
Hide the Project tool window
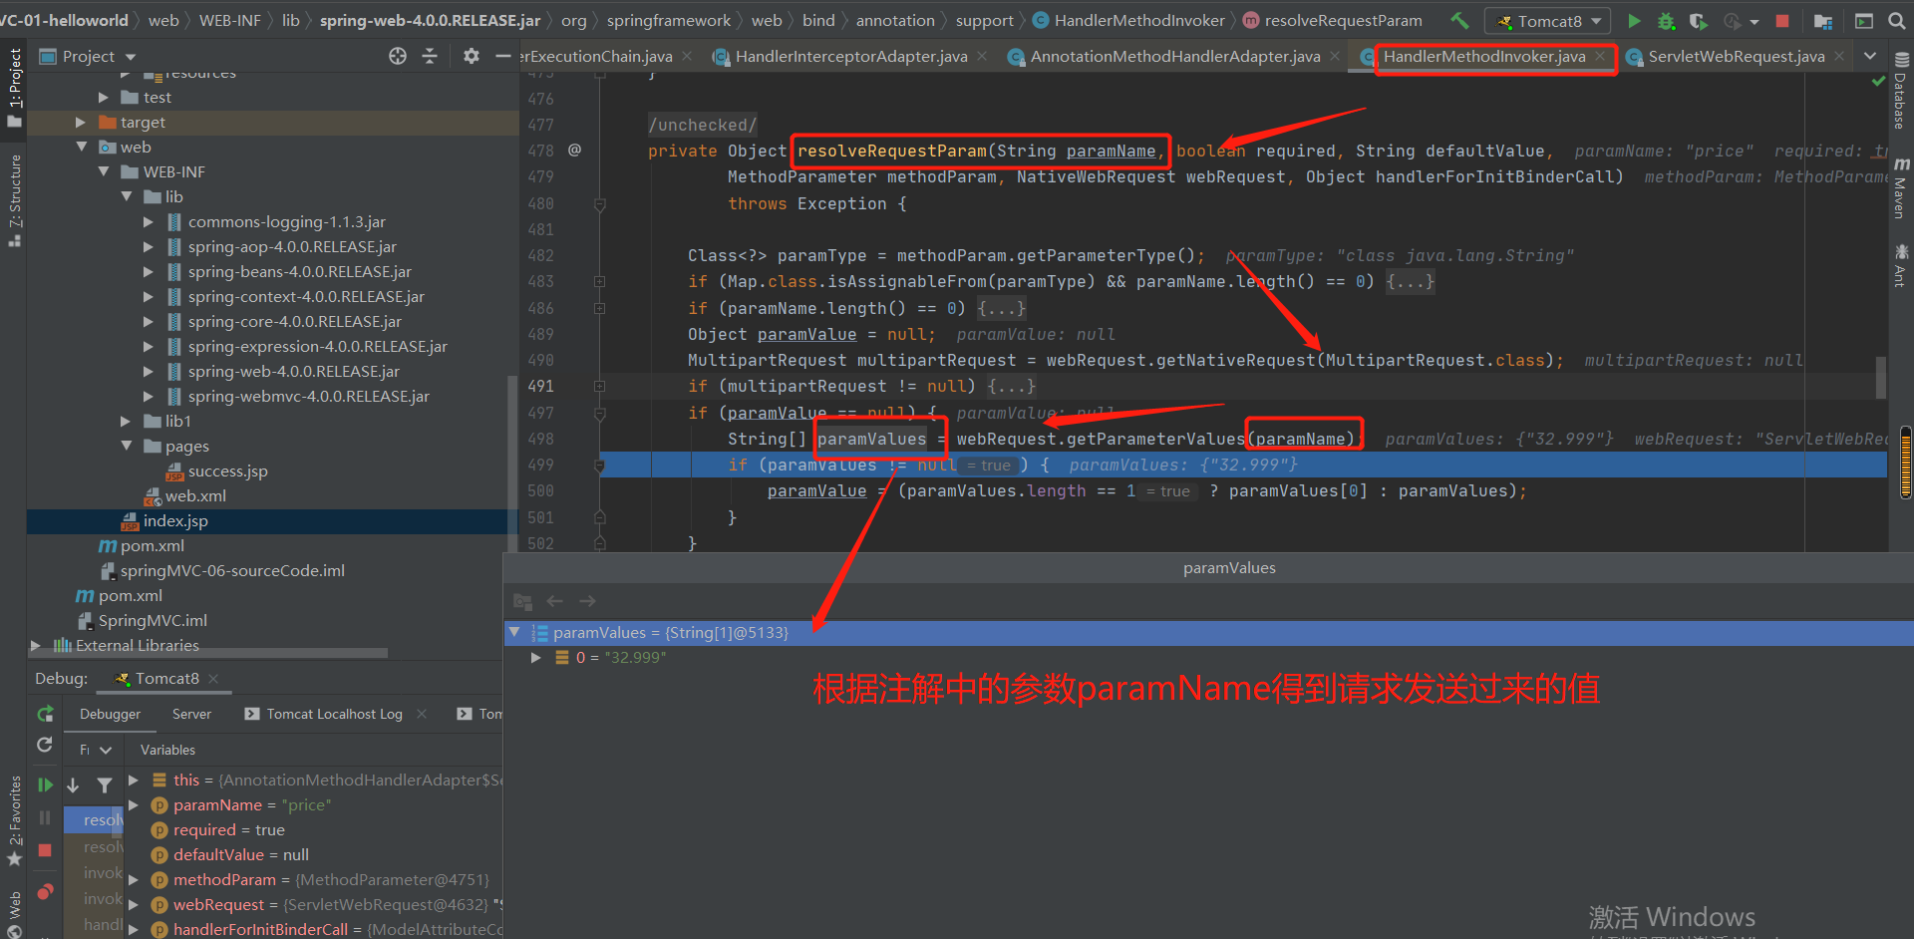click(503, 56)
